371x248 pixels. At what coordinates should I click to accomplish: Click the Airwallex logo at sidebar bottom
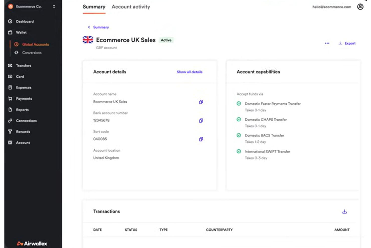coord(32,244)
